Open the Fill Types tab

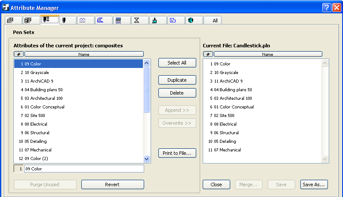click(104, 20)
